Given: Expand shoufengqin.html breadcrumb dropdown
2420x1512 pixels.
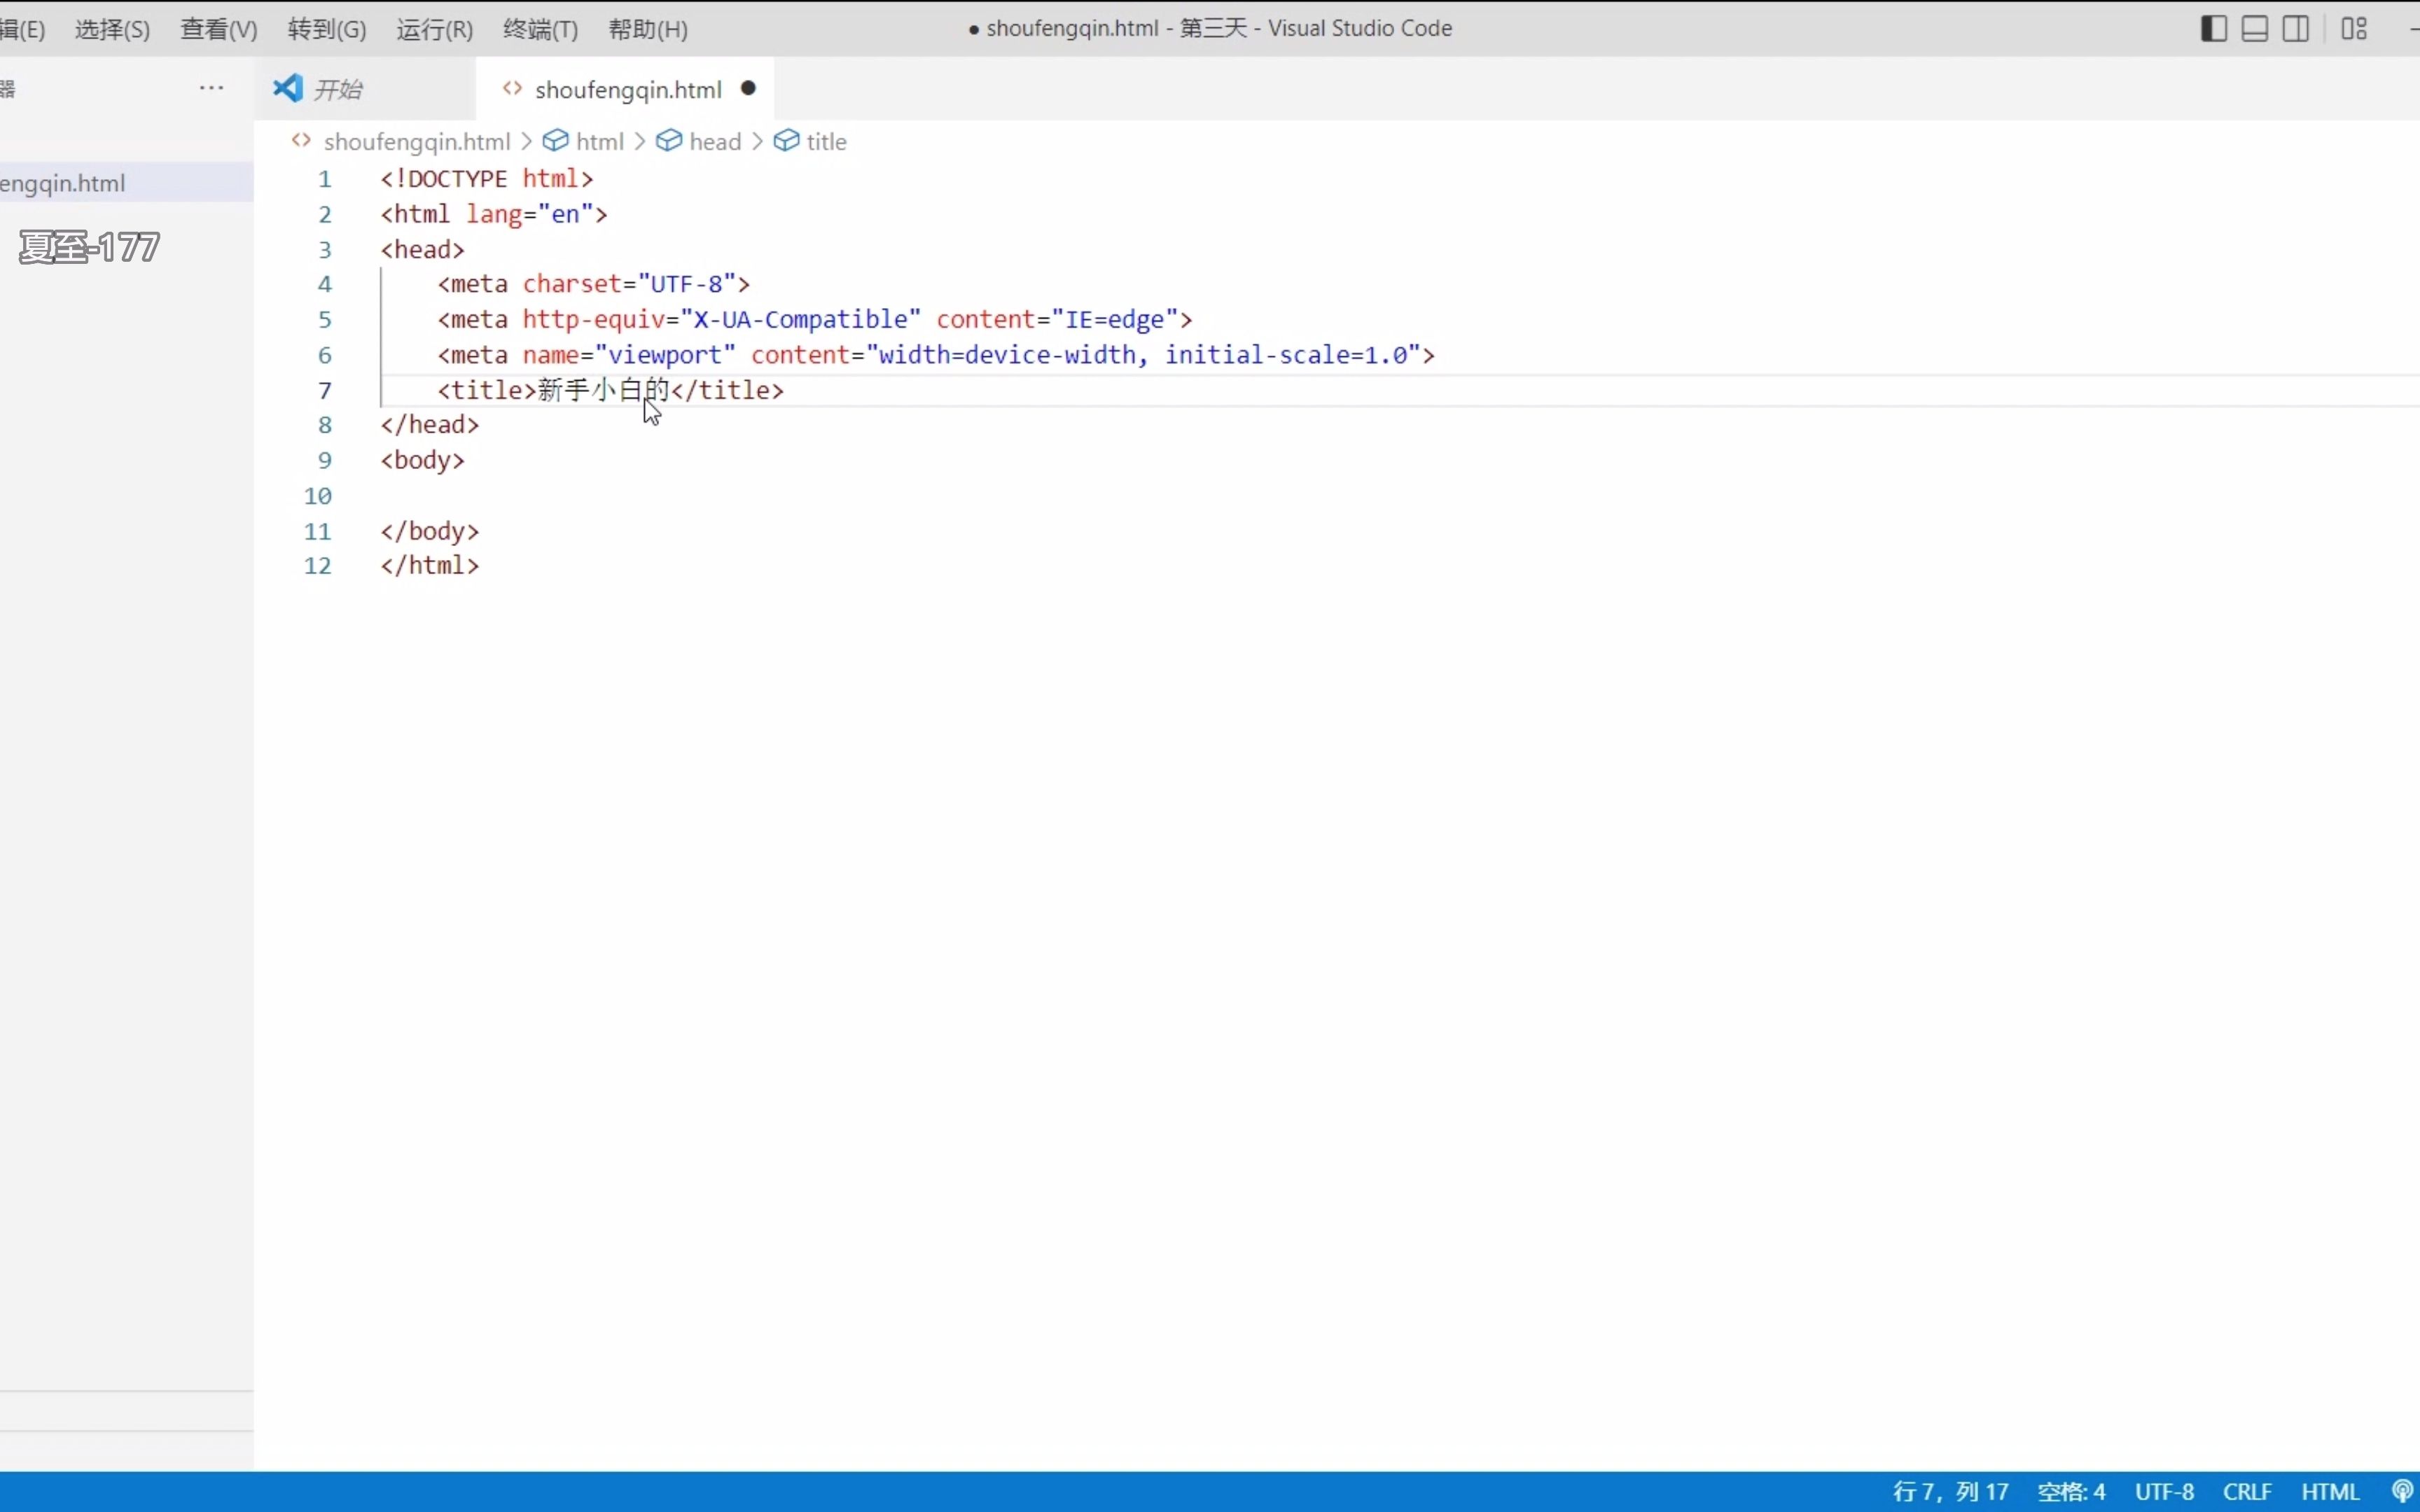Looking at the screenshot, I should (417, 142).
